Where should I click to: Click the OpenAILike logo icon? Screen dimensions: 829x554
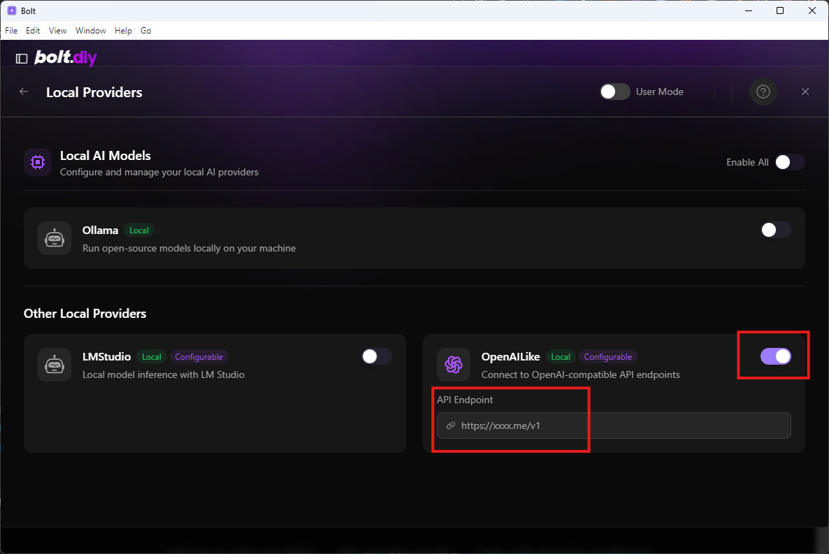pos(454,365)
